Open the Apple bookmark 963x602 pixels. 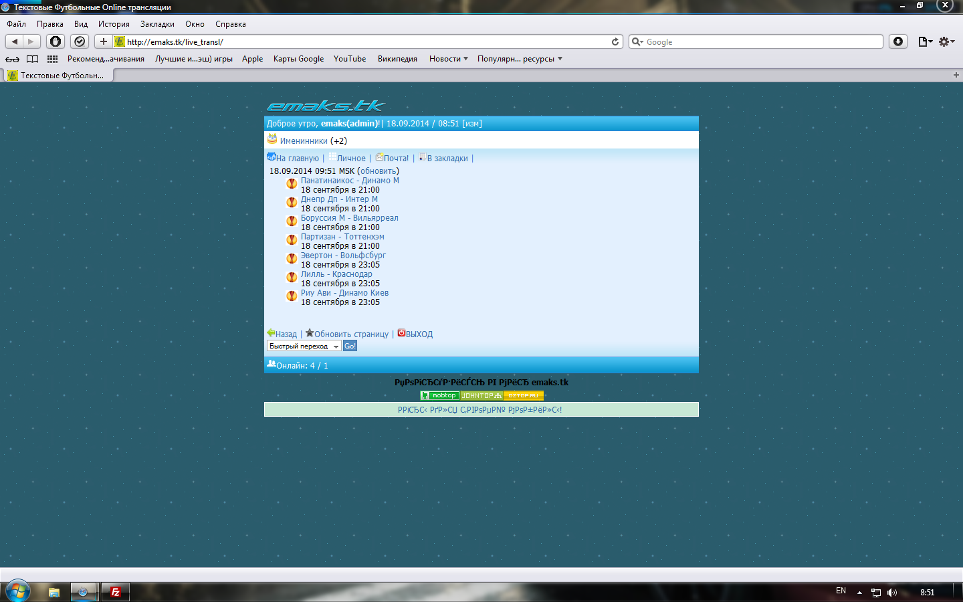252,59
